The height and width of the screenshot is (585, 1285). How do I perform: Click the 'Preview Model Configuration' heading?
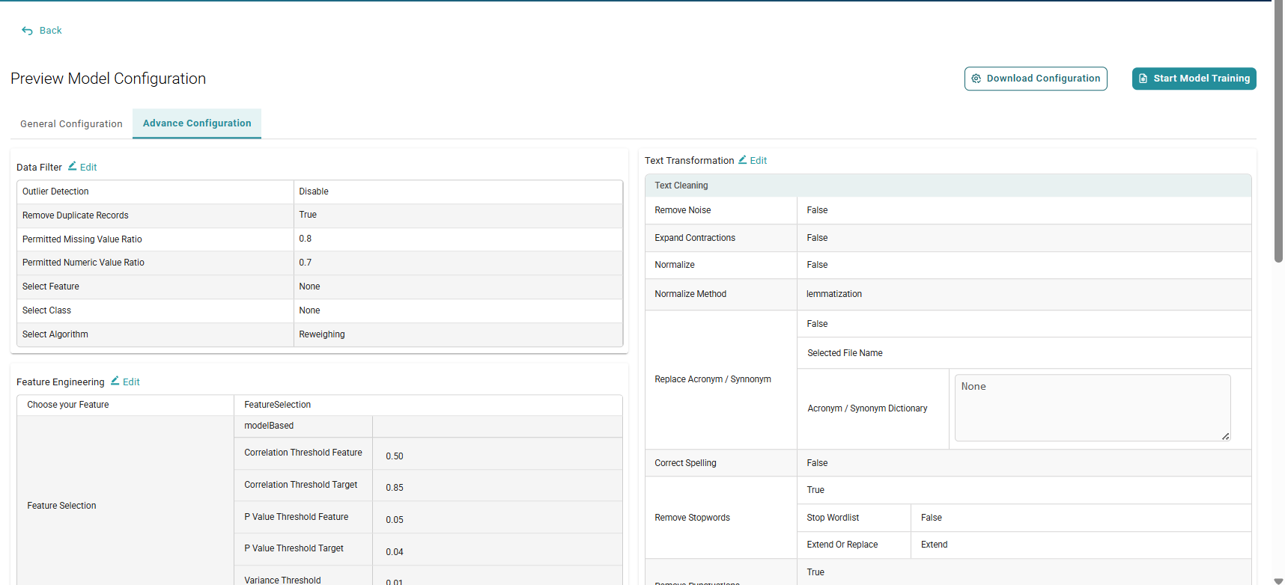(108, 79)
